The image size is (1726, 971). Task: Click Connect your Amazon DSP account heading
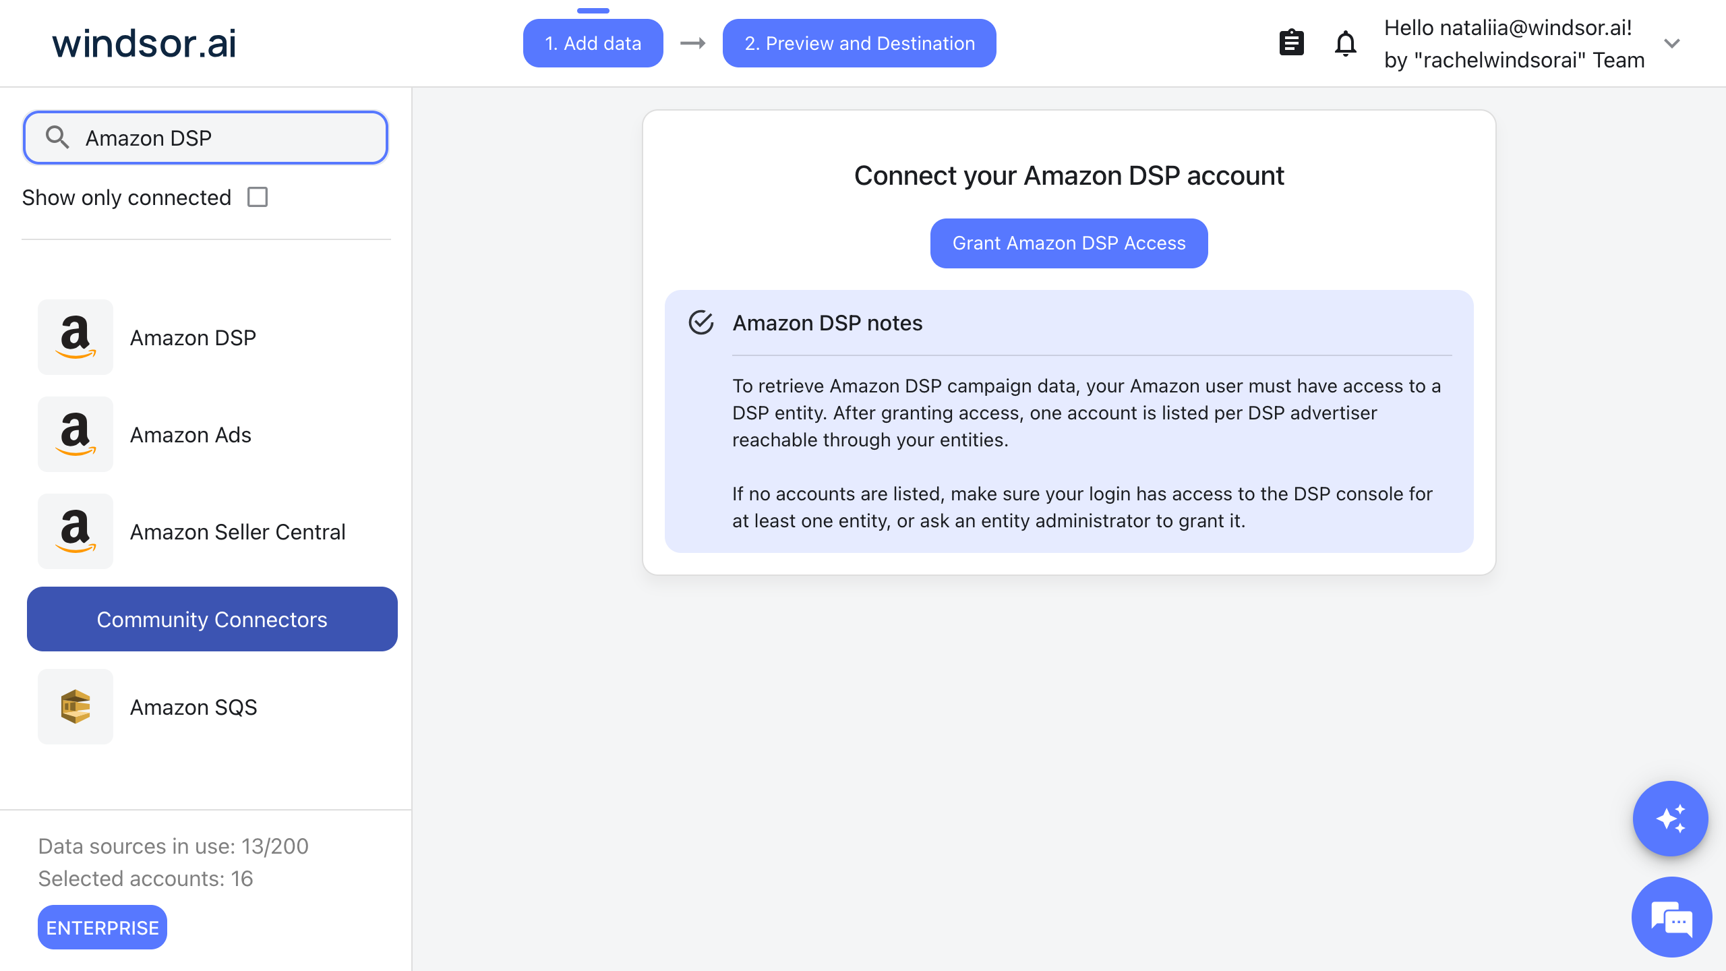[x=1069, y=176]
